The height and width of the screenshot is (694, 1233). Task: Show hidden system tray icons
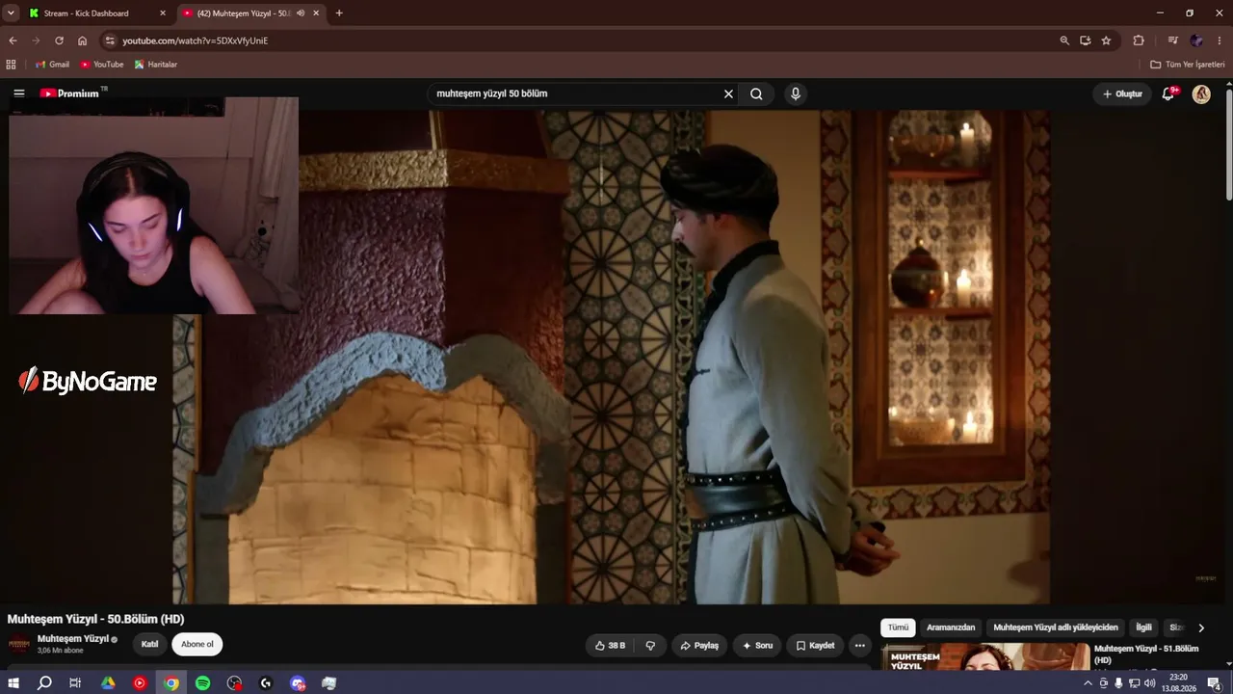click(x=1089, y=683)
